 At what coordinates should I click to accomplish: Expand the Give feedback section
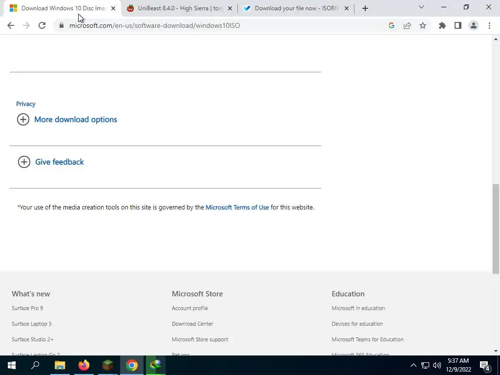click(x=60, y=162)
